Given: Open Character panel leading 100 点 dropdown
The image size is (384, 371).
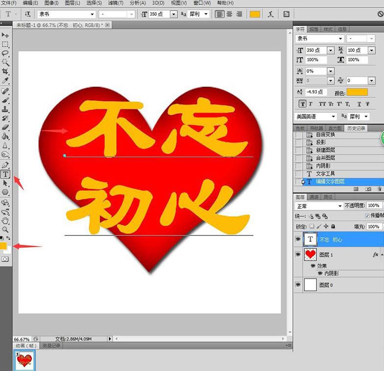Looking at the screenshot, I should pyautogui.click(x=371, y=50).
